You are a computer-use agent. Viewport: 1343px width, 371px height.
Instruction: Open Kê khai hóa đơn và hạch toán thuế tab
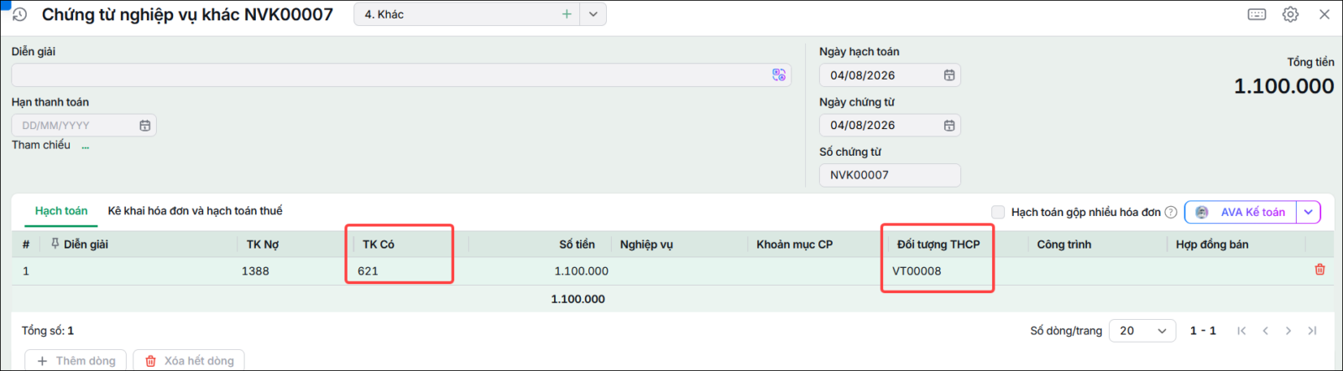click(195, 211)
